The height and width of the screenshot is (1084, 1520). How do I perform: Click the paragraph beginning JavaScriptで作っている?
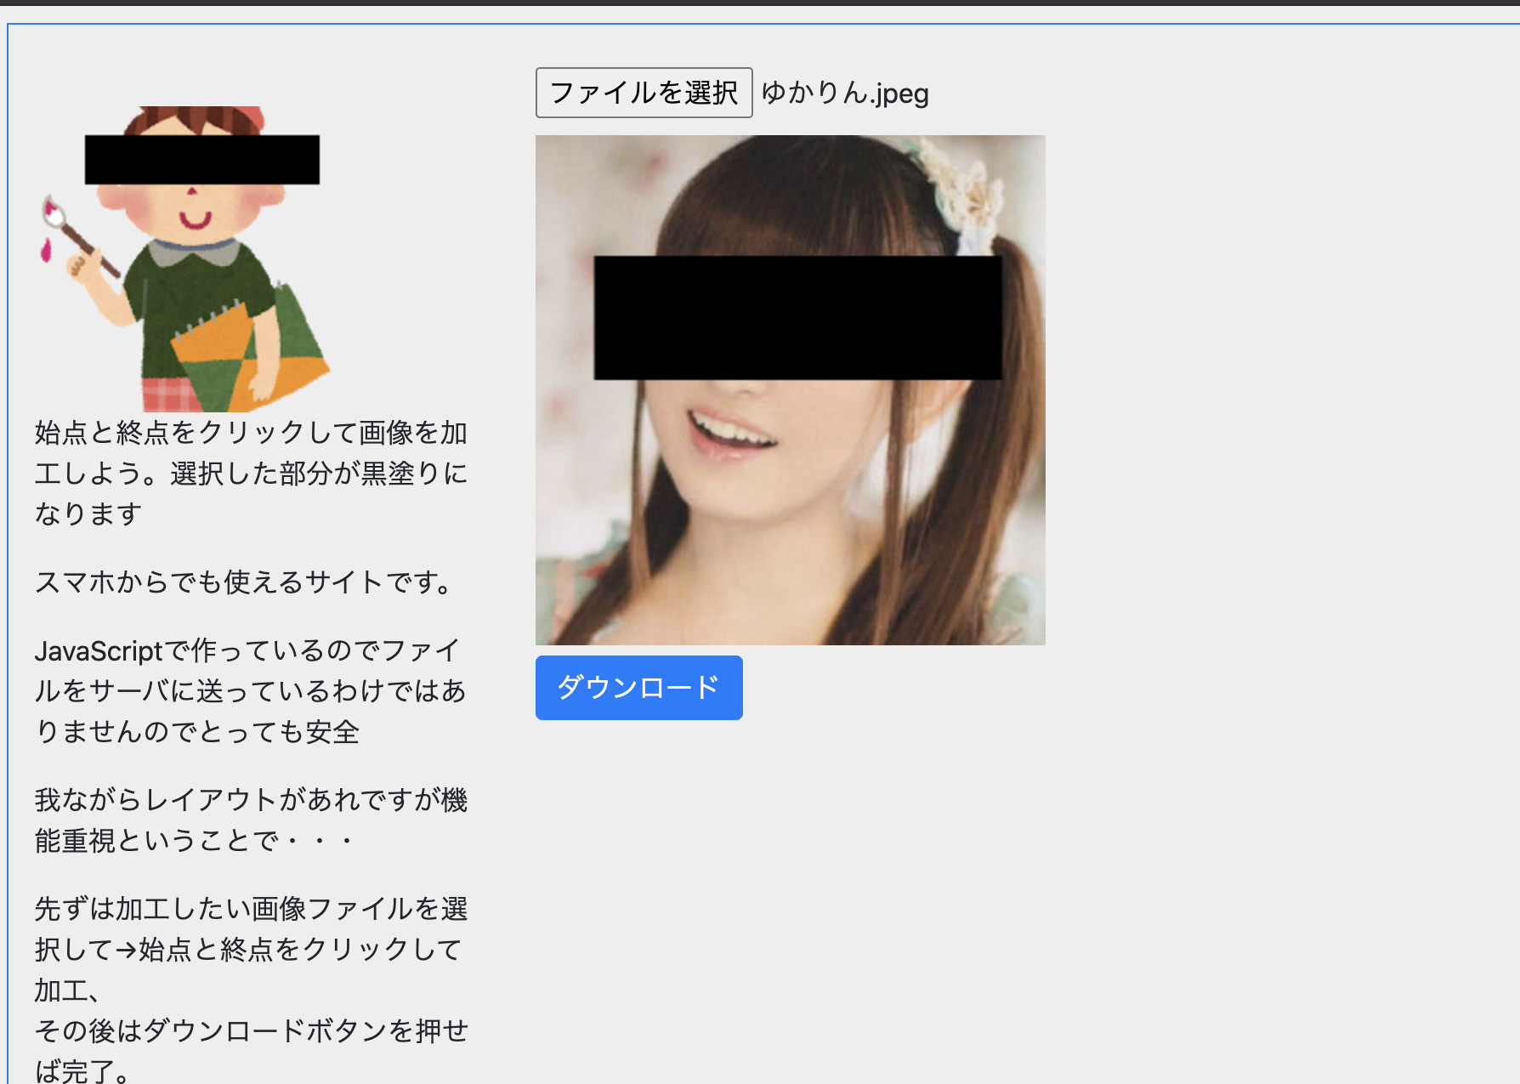click(x=252, y=690)
